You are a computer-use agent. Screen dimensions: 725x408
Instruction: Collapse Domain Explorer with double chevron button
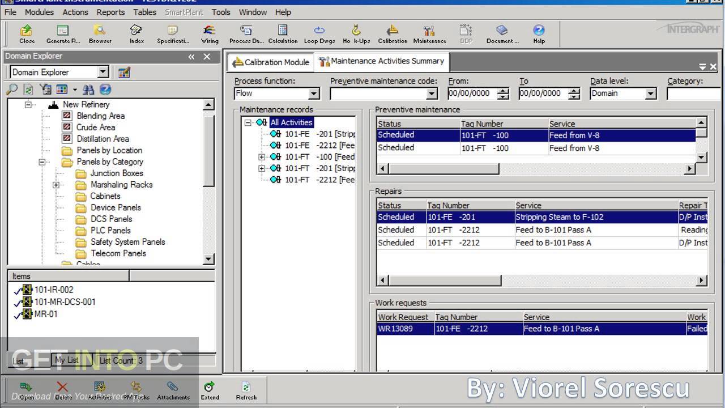(x=191, y=57)
